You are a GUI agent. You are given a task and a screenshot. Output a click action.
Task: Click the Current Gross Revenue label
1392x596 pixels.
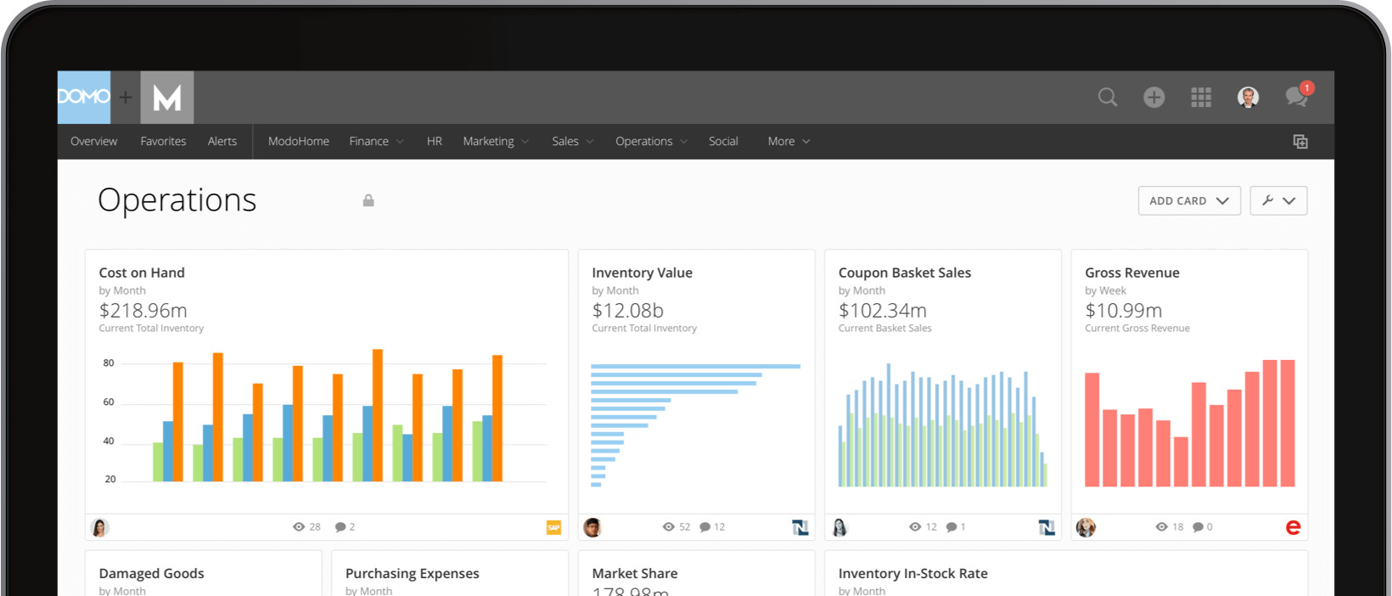(x=1137, y=329)
